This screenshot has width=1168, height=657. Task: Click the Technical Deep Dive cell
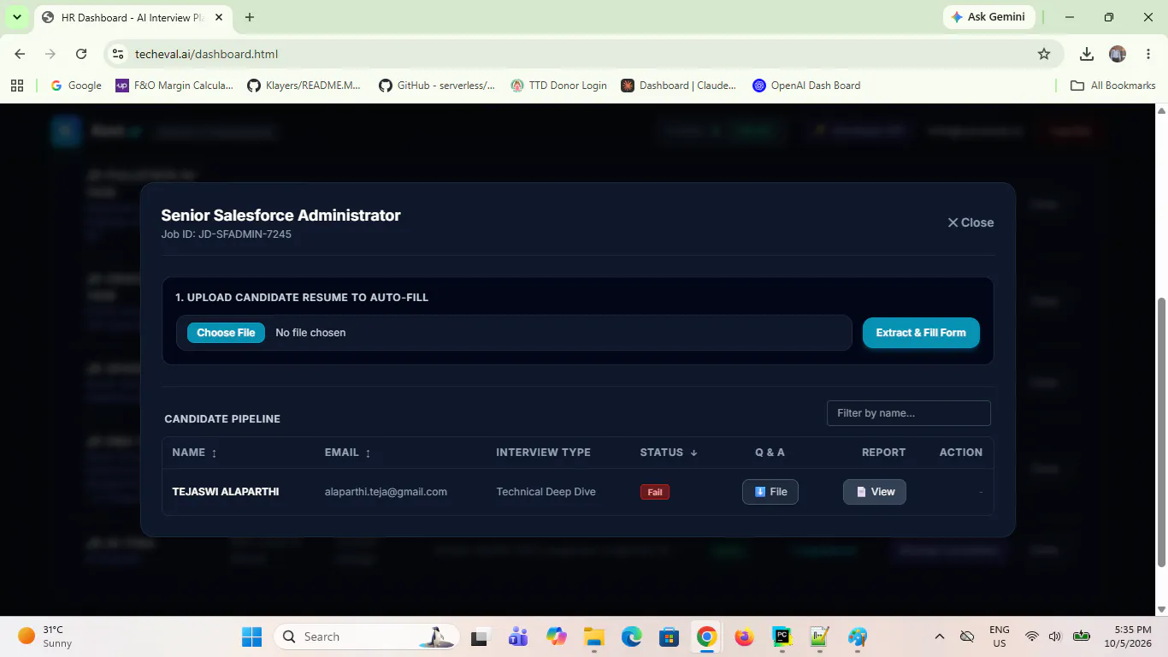click(546, 492)
